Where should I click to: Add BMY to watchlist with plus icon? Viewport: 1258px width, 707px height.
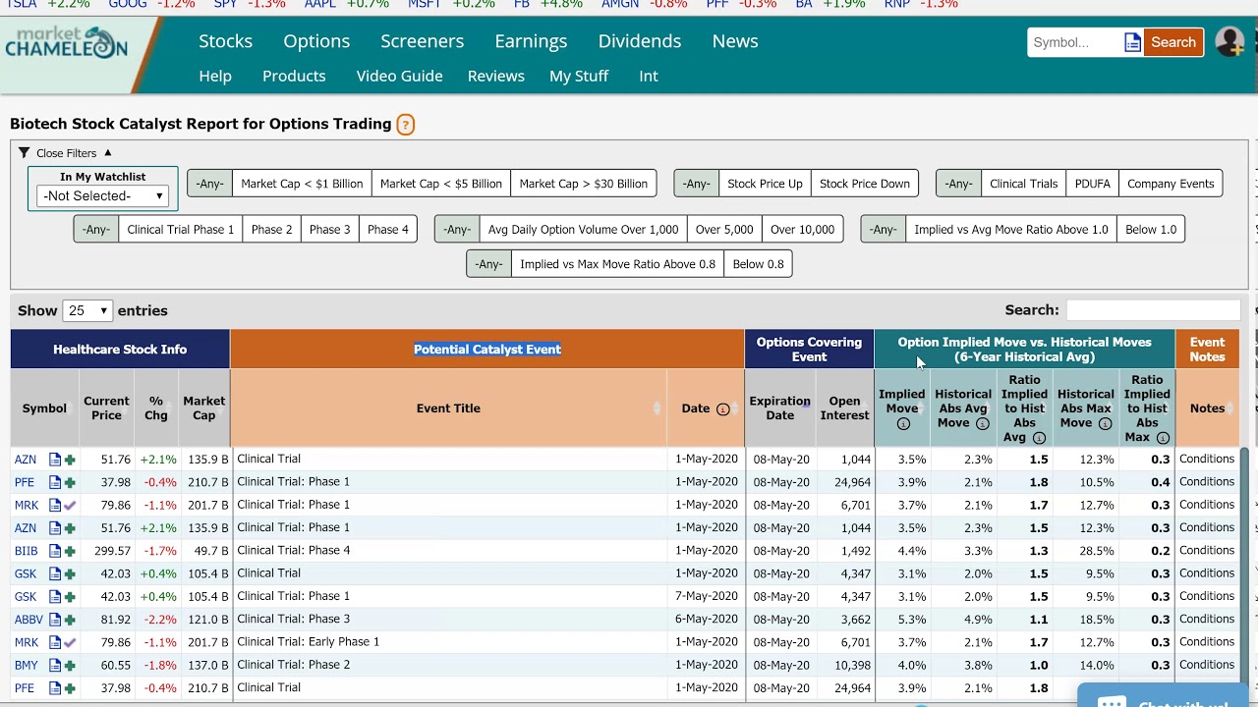70,666
